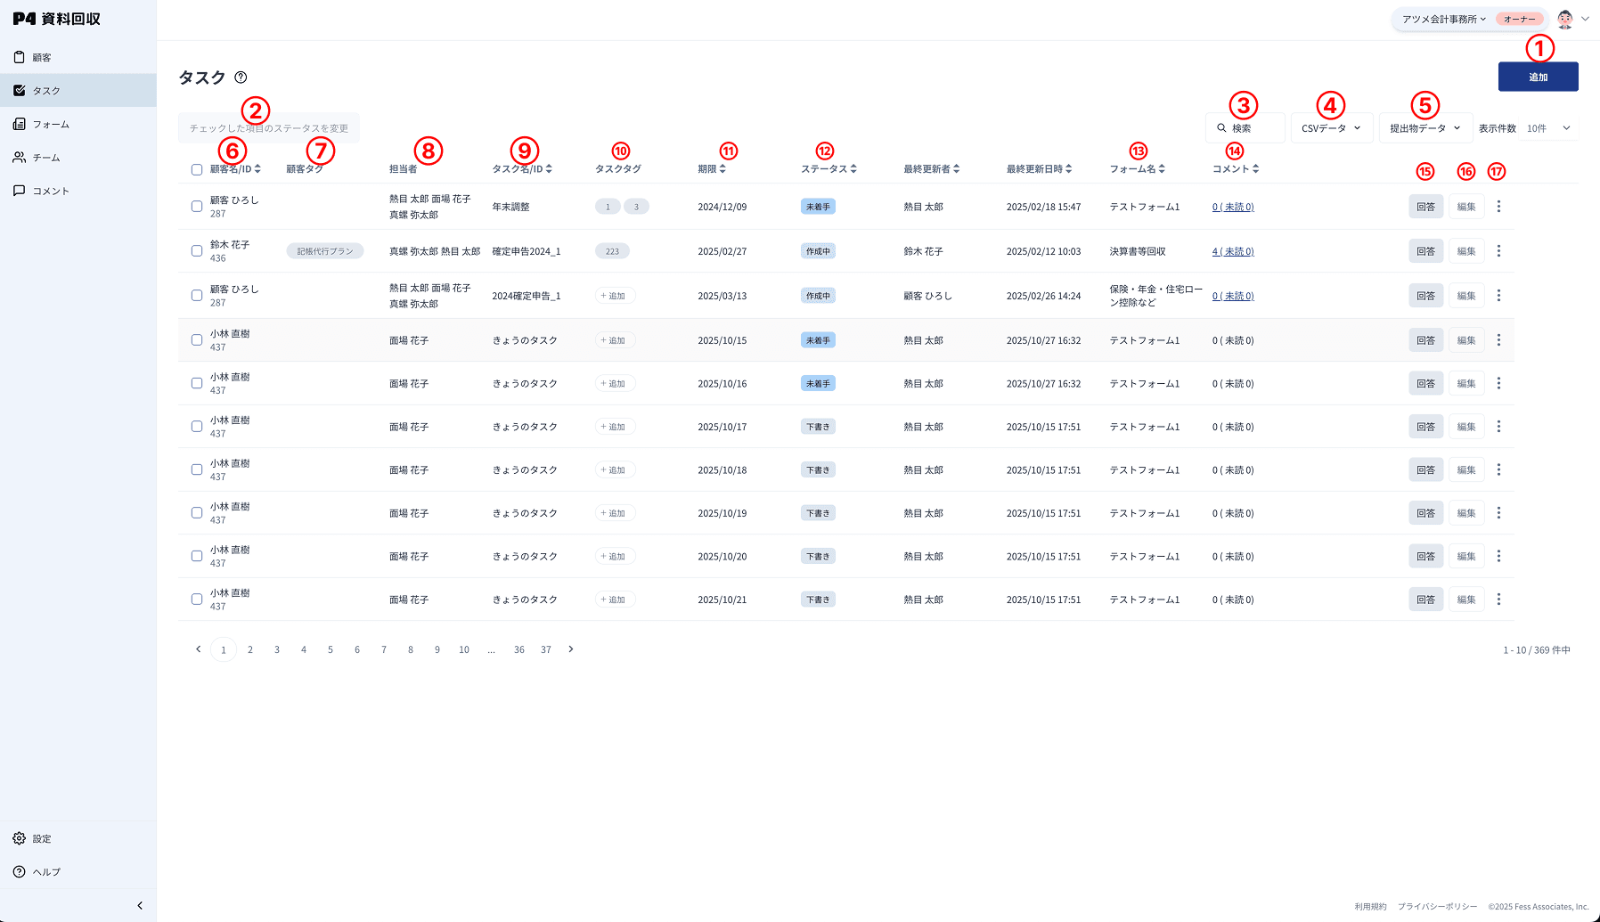The height and width of the screenshot is (922, 1600).
Task: Toggle the select-all header checkbox
Action: point(197,169)
